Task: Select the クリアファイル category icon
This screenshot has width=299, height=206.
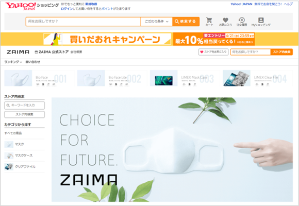Action: click(x=9, y=167)
